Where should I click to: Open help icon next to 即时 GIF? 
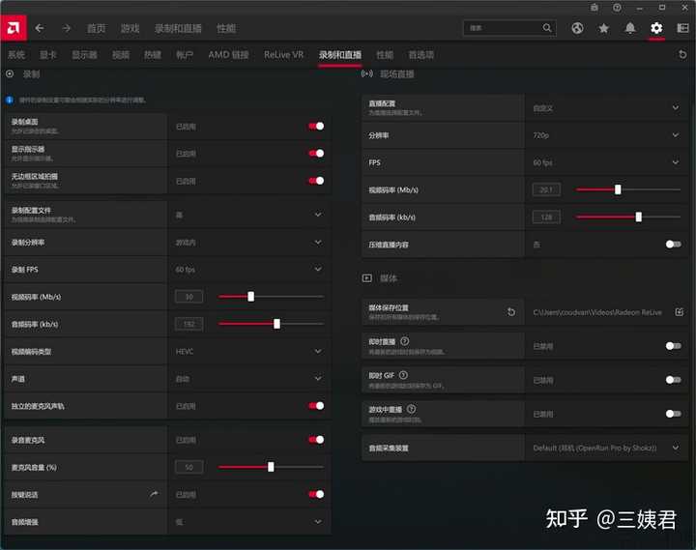403,375
